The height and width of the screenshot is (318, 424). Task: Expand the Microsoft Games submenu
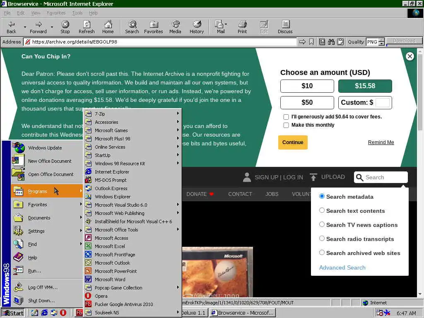[132, 130]
